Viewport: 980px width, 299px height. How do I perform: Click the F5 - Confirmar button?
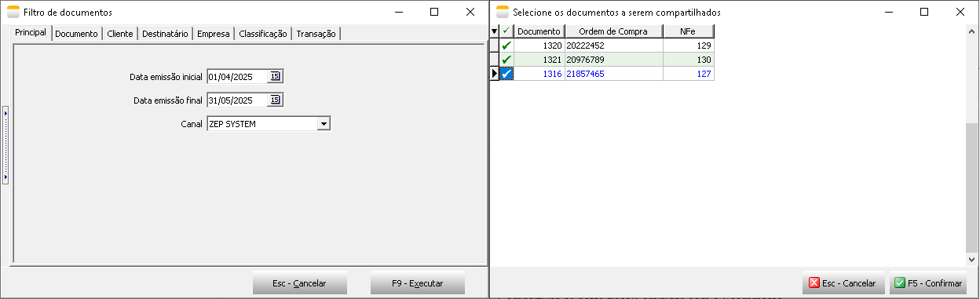(928, 283)
